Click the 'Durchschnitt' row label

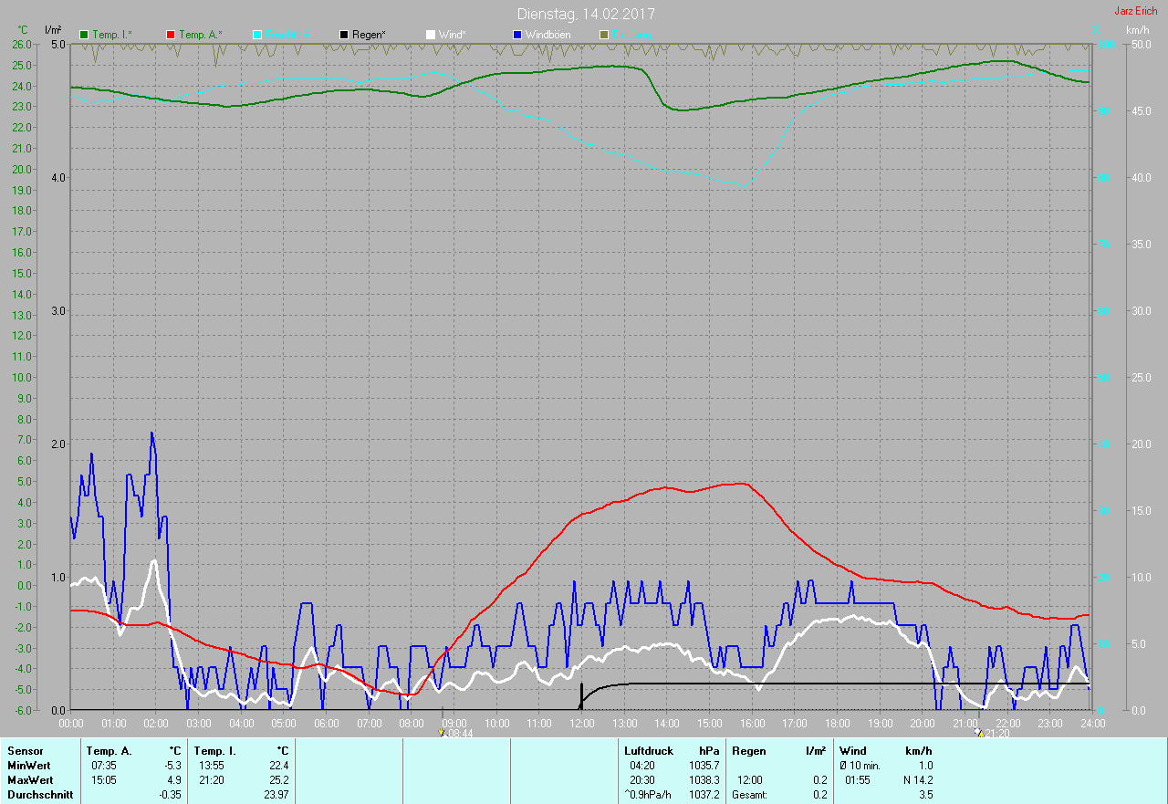(x=40, y=795)
